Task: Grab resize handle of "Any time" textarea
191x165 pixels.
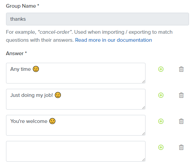Action: pyautogui.click(x=144, y=81)
